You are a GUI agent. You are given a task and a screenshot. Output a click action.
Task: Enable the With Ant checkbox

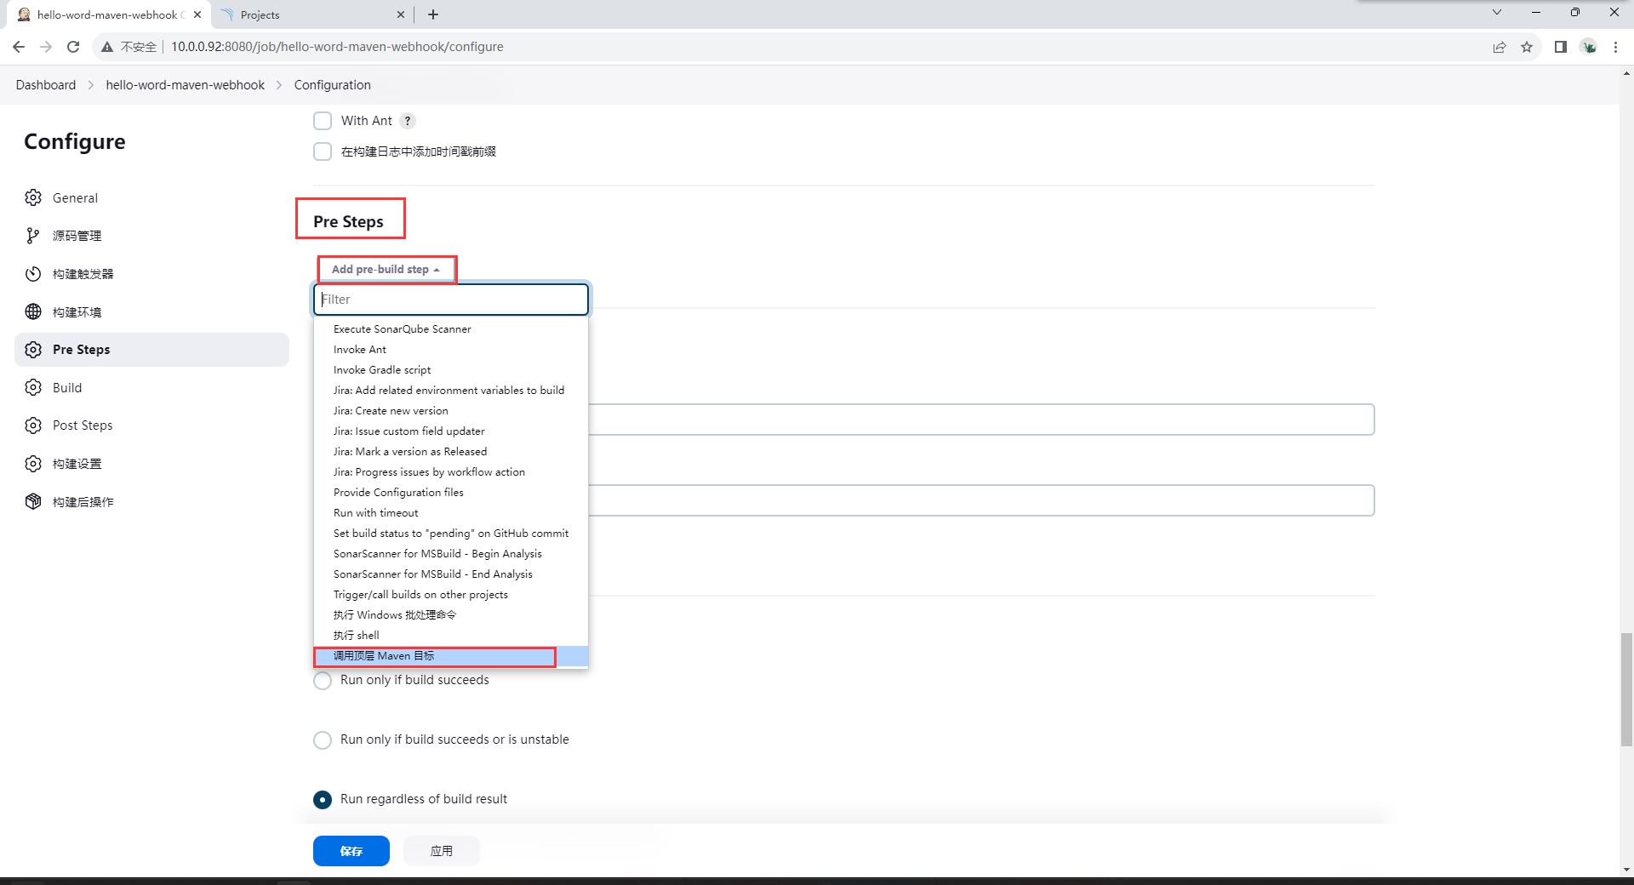(323, 121)
